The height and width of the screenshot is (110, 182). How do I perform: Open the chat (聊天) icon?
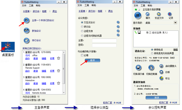[x=147, y=14]
